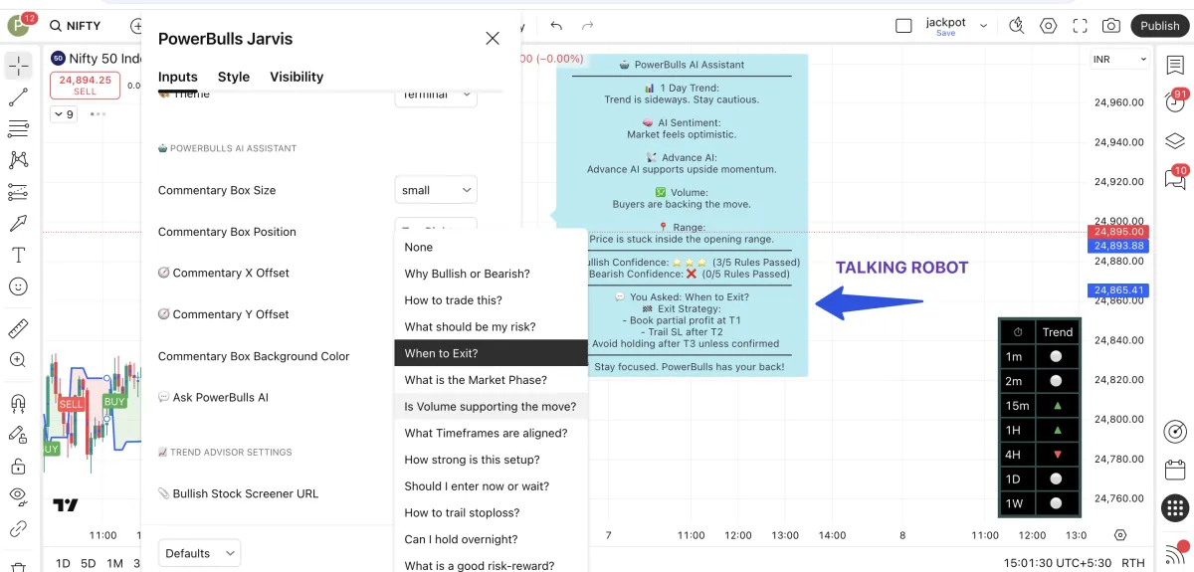Select Is Volume supporting the move? option

[x=491, y=406]
